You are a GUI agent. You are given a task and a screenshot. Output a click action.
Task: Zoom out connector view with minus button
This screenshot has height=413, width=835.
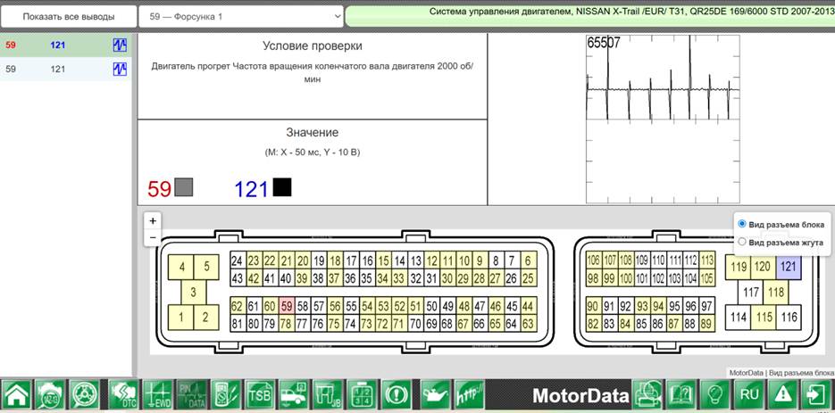tap(153, 237)
